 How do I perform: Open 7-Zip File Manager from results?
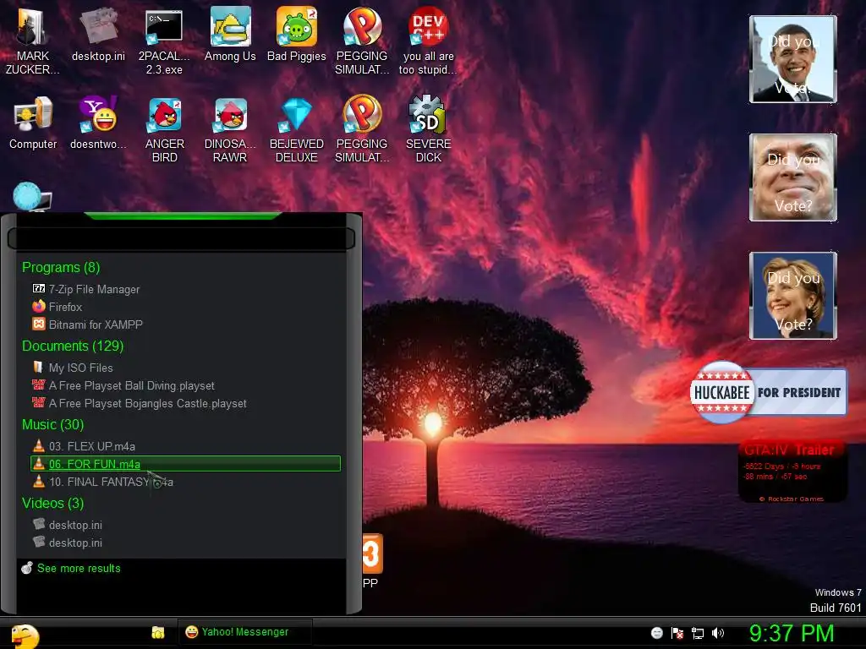tap(185, 289)
